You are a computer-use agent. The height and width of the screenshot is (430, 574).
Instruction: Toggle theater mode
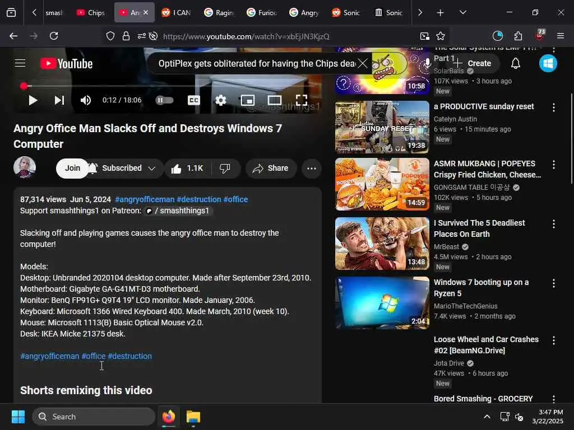pos(275,100)
